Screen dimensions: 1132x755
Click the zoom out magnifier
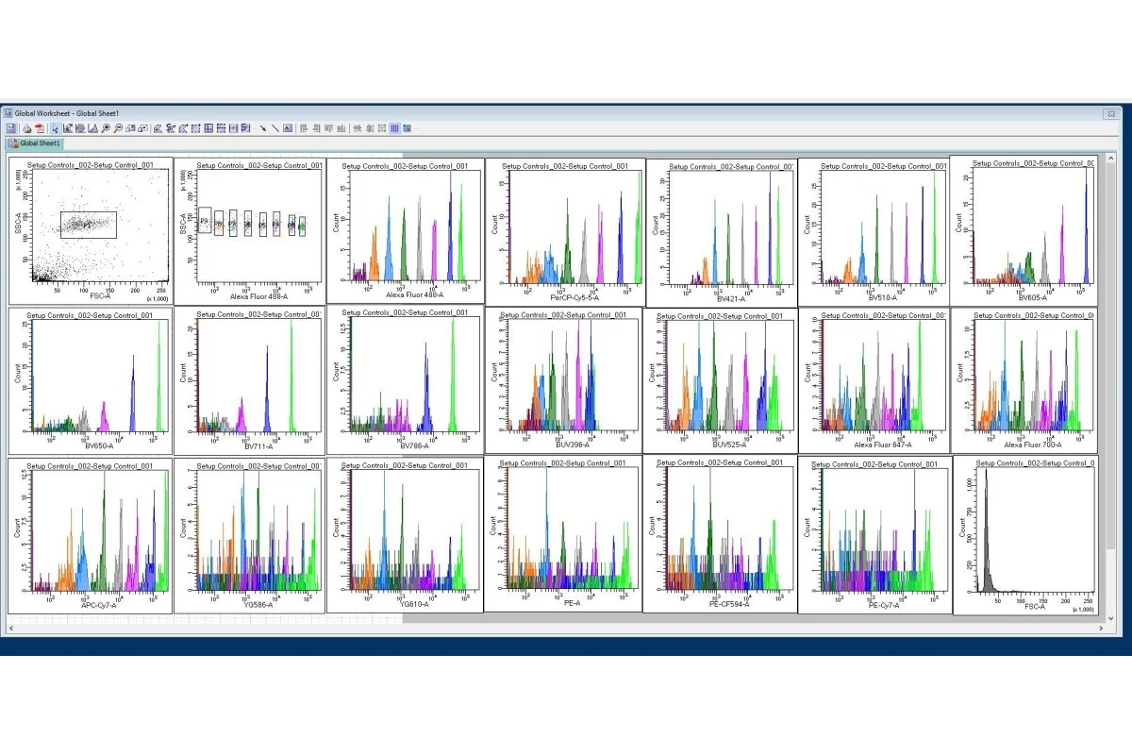(118, 128)
